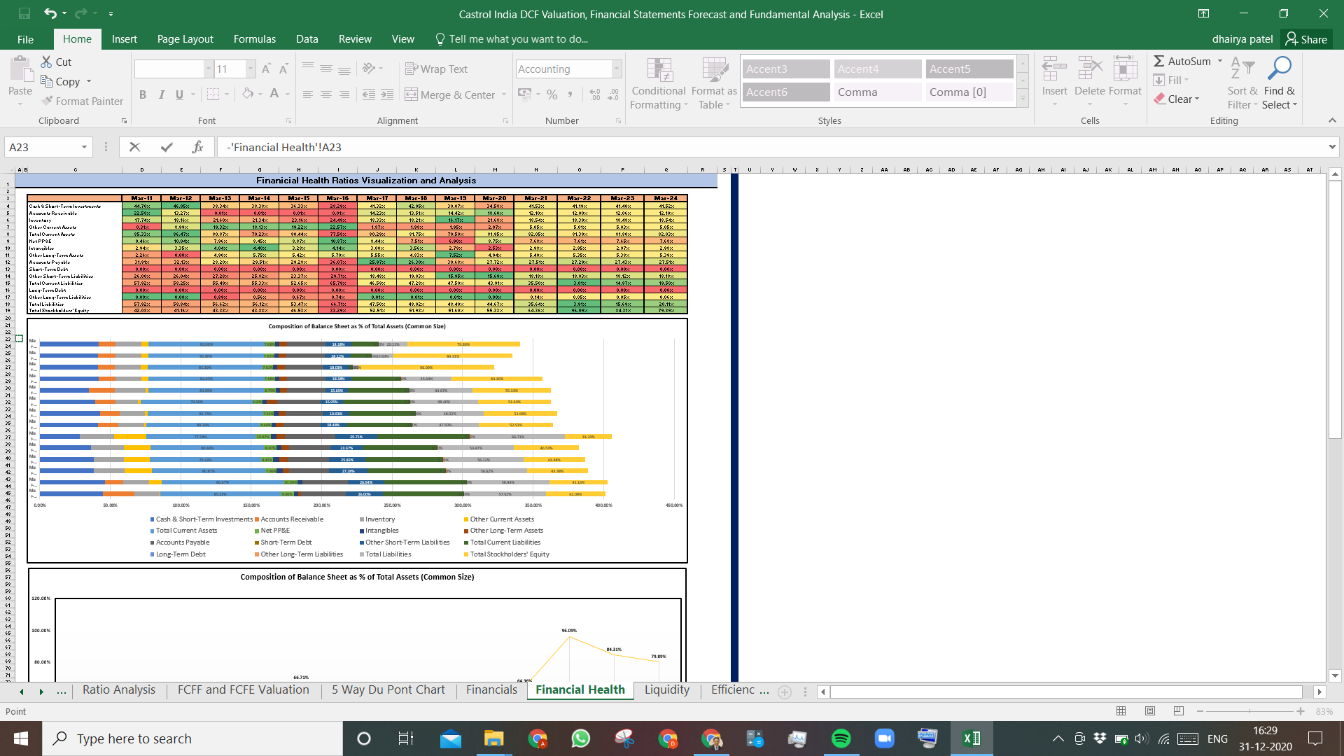Image resolution: width=1344 pixels, height=756 pixels.
Task: Click Insert Function fx icon
Action: (x=198, y=147)
